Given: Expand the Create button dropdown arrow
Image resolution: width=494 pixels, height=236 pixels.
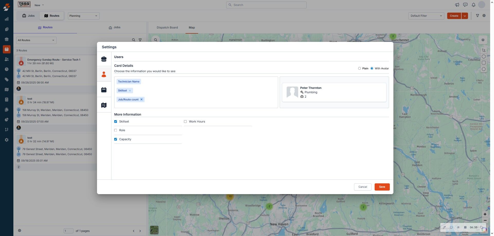Looking at the screenshot, I should click(x=465, y=16).
